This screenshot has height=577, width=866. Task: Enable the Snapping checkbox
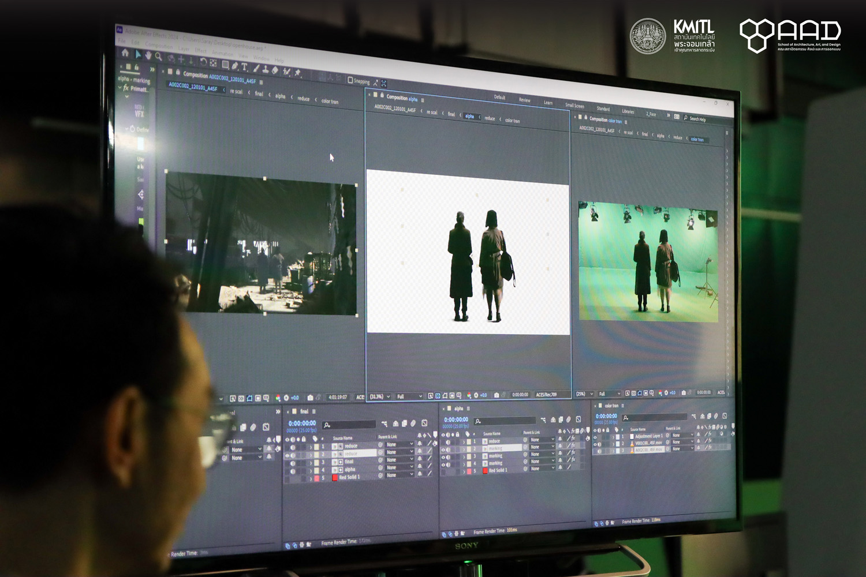pyautogui.click(x=350, y=80)
